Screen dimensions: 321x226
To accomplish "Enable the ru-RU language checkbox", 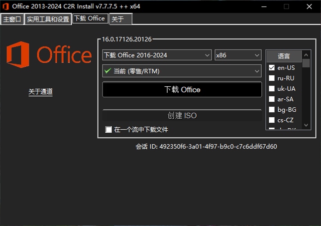I will 272,78.
